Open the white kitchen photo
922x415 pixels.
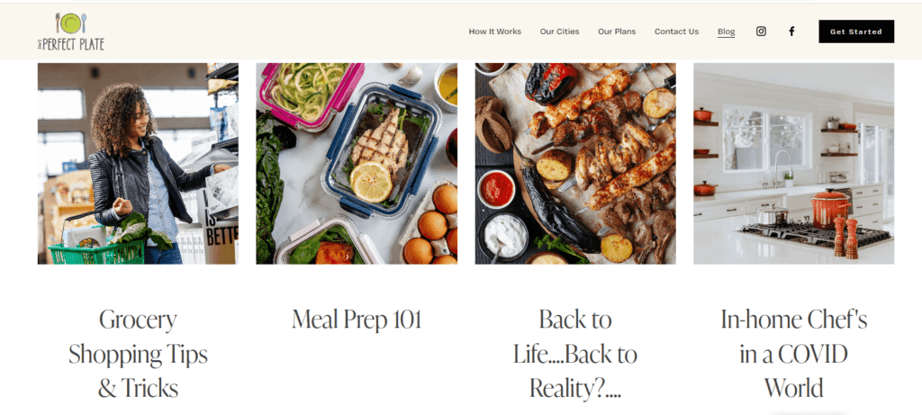[x=794, y=164]
